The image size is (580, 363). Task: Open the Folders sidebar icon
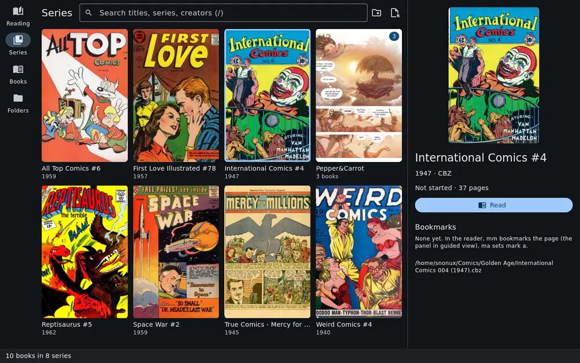(18, 98)
